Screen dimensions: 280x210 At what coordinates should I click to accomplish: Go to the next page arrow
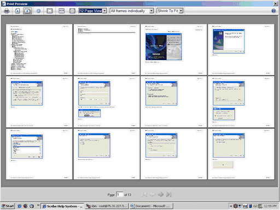click(x=160, y=194)
